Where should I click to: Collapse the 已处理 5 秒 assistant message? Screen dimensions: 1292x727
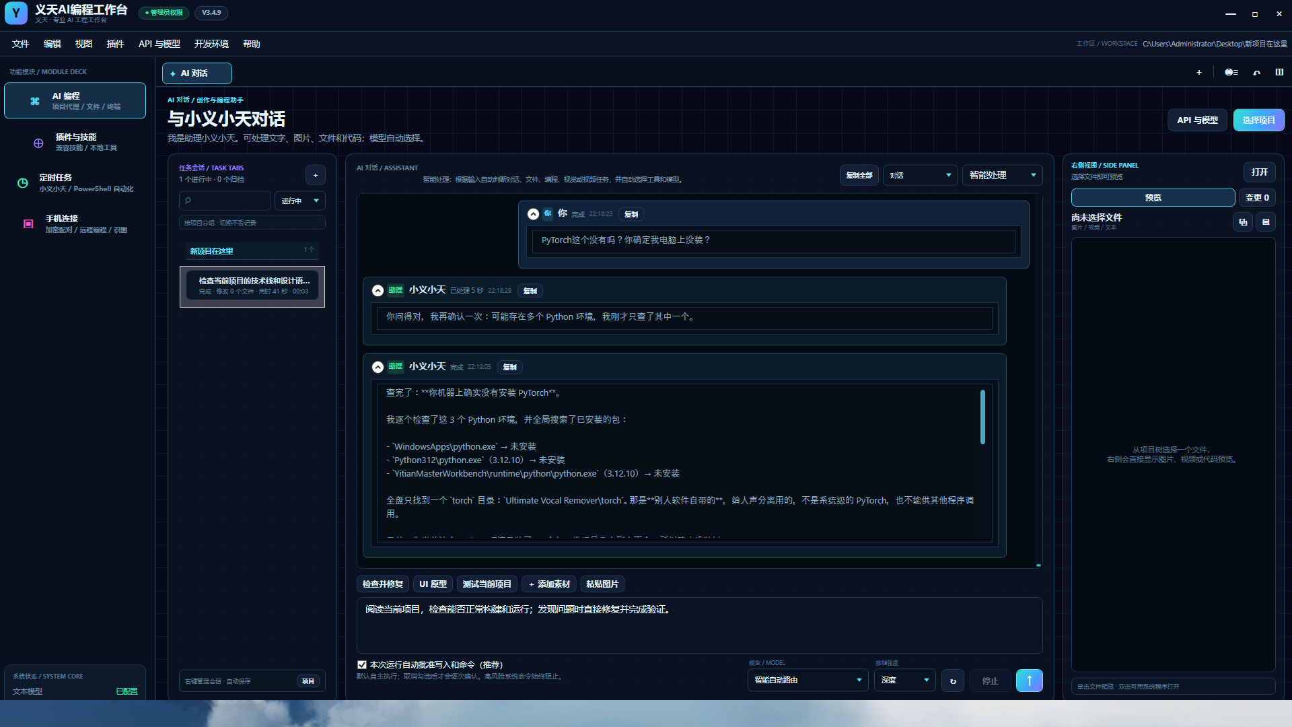tap(378, 291)
